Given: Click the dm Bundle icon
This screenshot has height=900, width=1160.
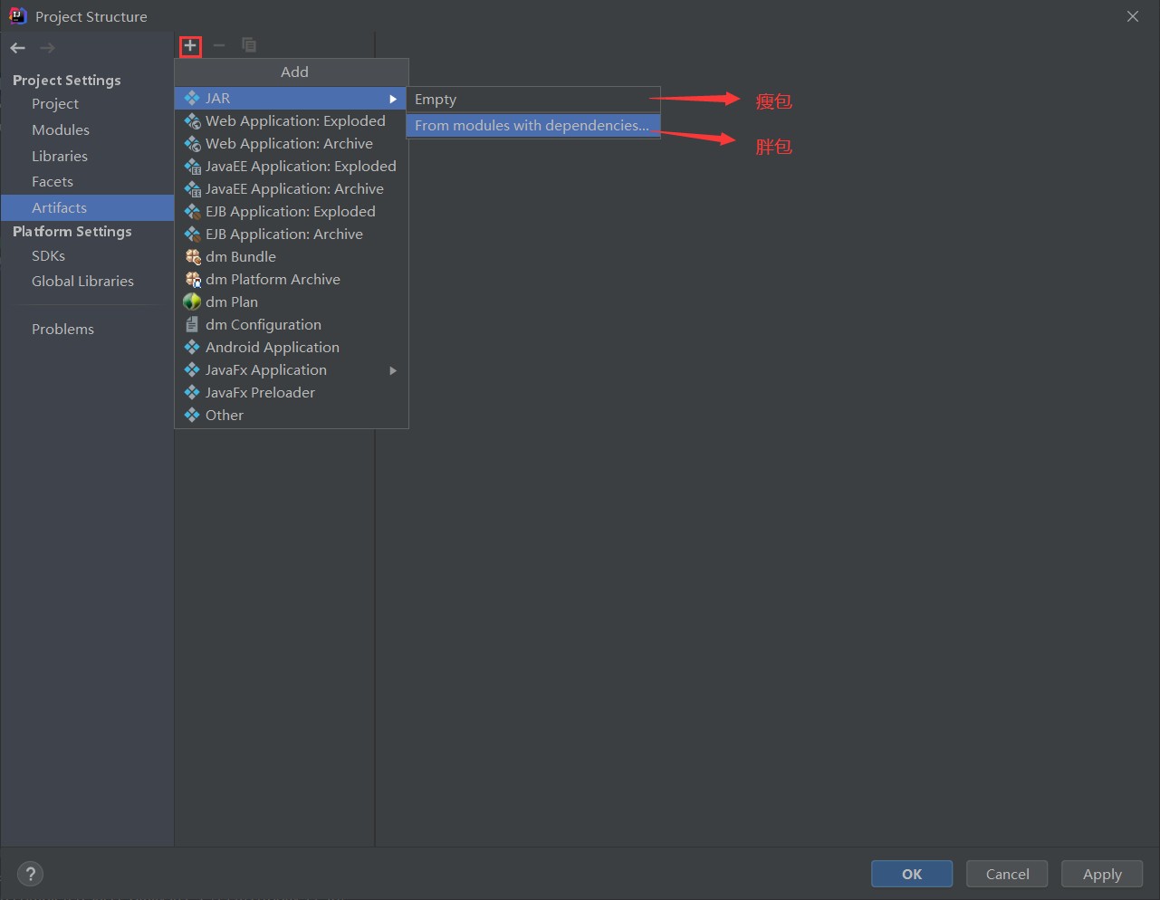Looking at the screenshot, I should (x=192, y=257).
